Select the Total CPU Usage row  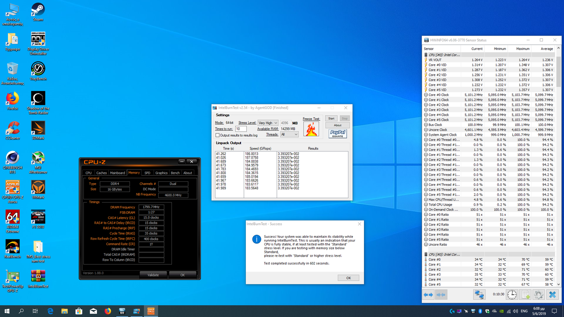click(489, 204)
